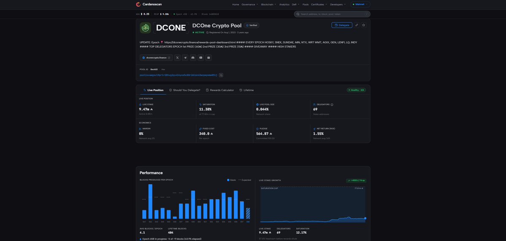Expand the Governance menu
This screenshot has width=506, height=241.
(249, 5)
